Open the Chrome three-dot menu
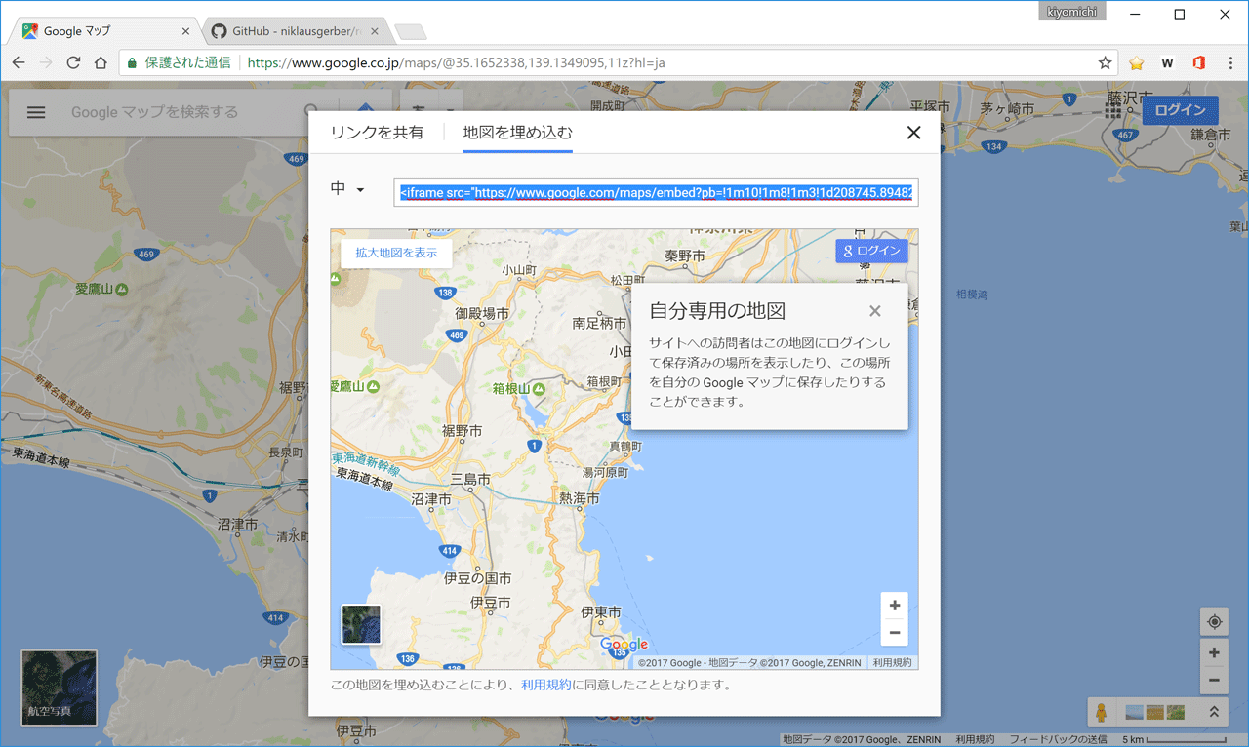This screenshot has height=747, width=1249. 1229,62
